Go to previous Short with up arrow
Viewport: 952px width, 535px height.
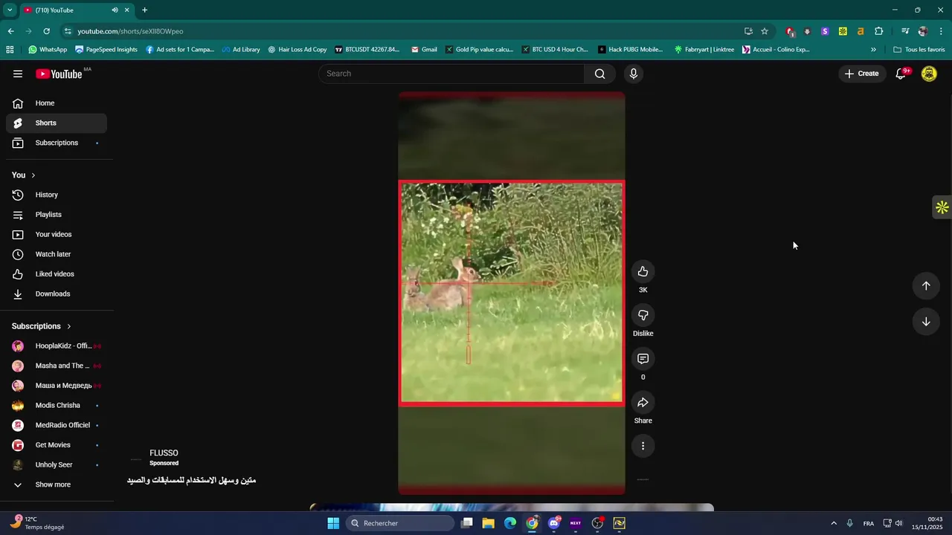pyautogui.click(x=926, y=286)
